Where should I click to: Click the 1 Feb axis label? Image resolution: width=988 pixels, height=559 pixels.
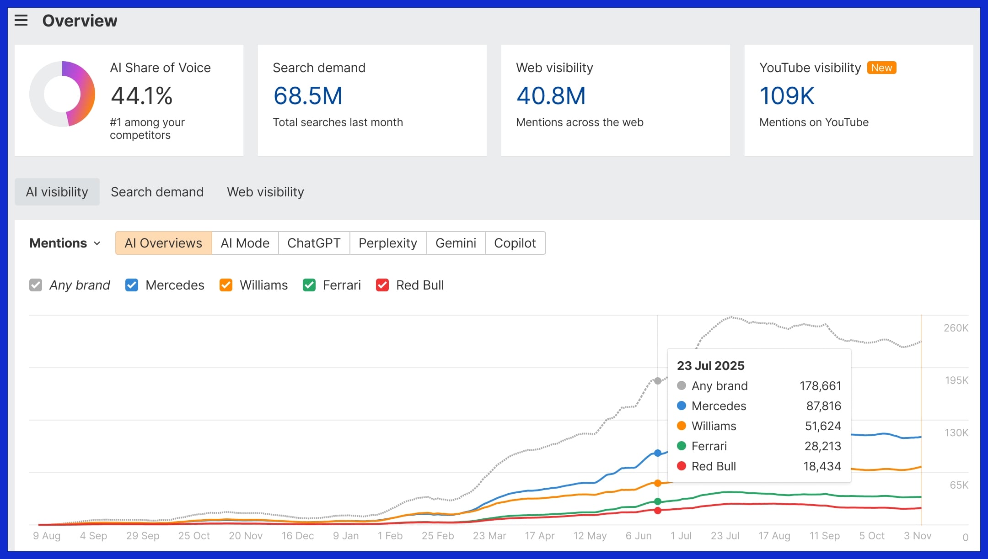[x=390, y=536]
